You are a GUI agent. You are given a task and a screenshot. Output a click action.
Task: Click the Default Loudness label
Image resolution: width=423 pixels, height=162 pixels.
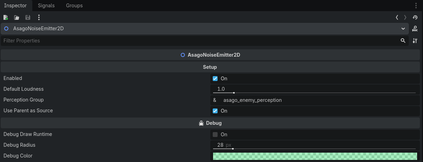point(24,89)
